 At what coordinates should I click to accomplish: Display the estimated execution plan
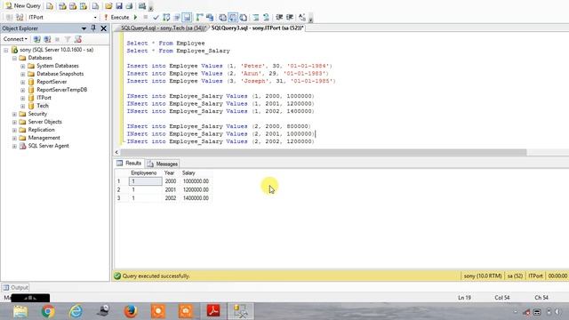pyautogui.click(x=166, y=18)
